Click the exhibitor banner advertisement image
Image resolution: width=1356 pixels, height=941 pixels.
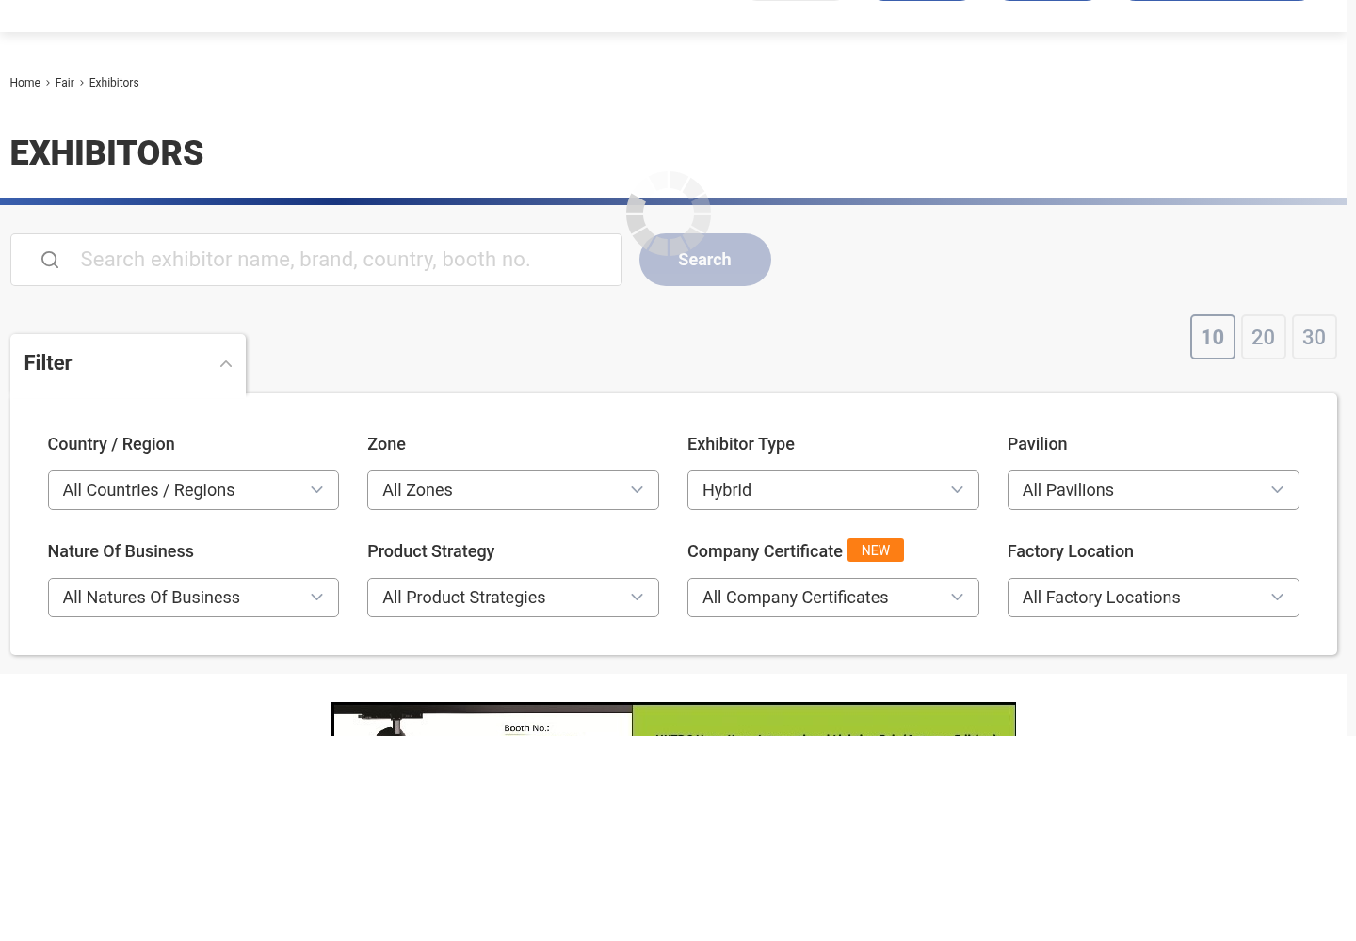pyautogui.click(x=673, y=719)
